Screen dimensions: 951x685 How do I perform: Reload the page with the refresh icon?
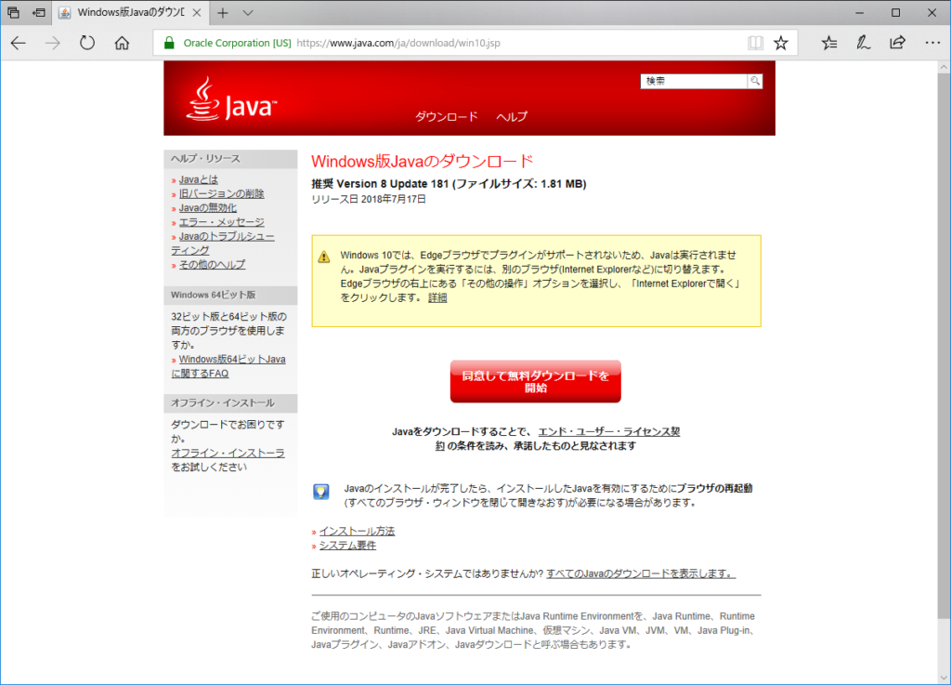pos(87,43)
